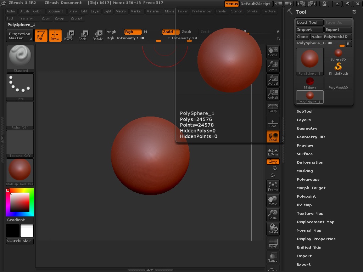Viewport: 363px width, 272px height.
Task: Toggle PolyF polyframe display
Action: (273, 243)
